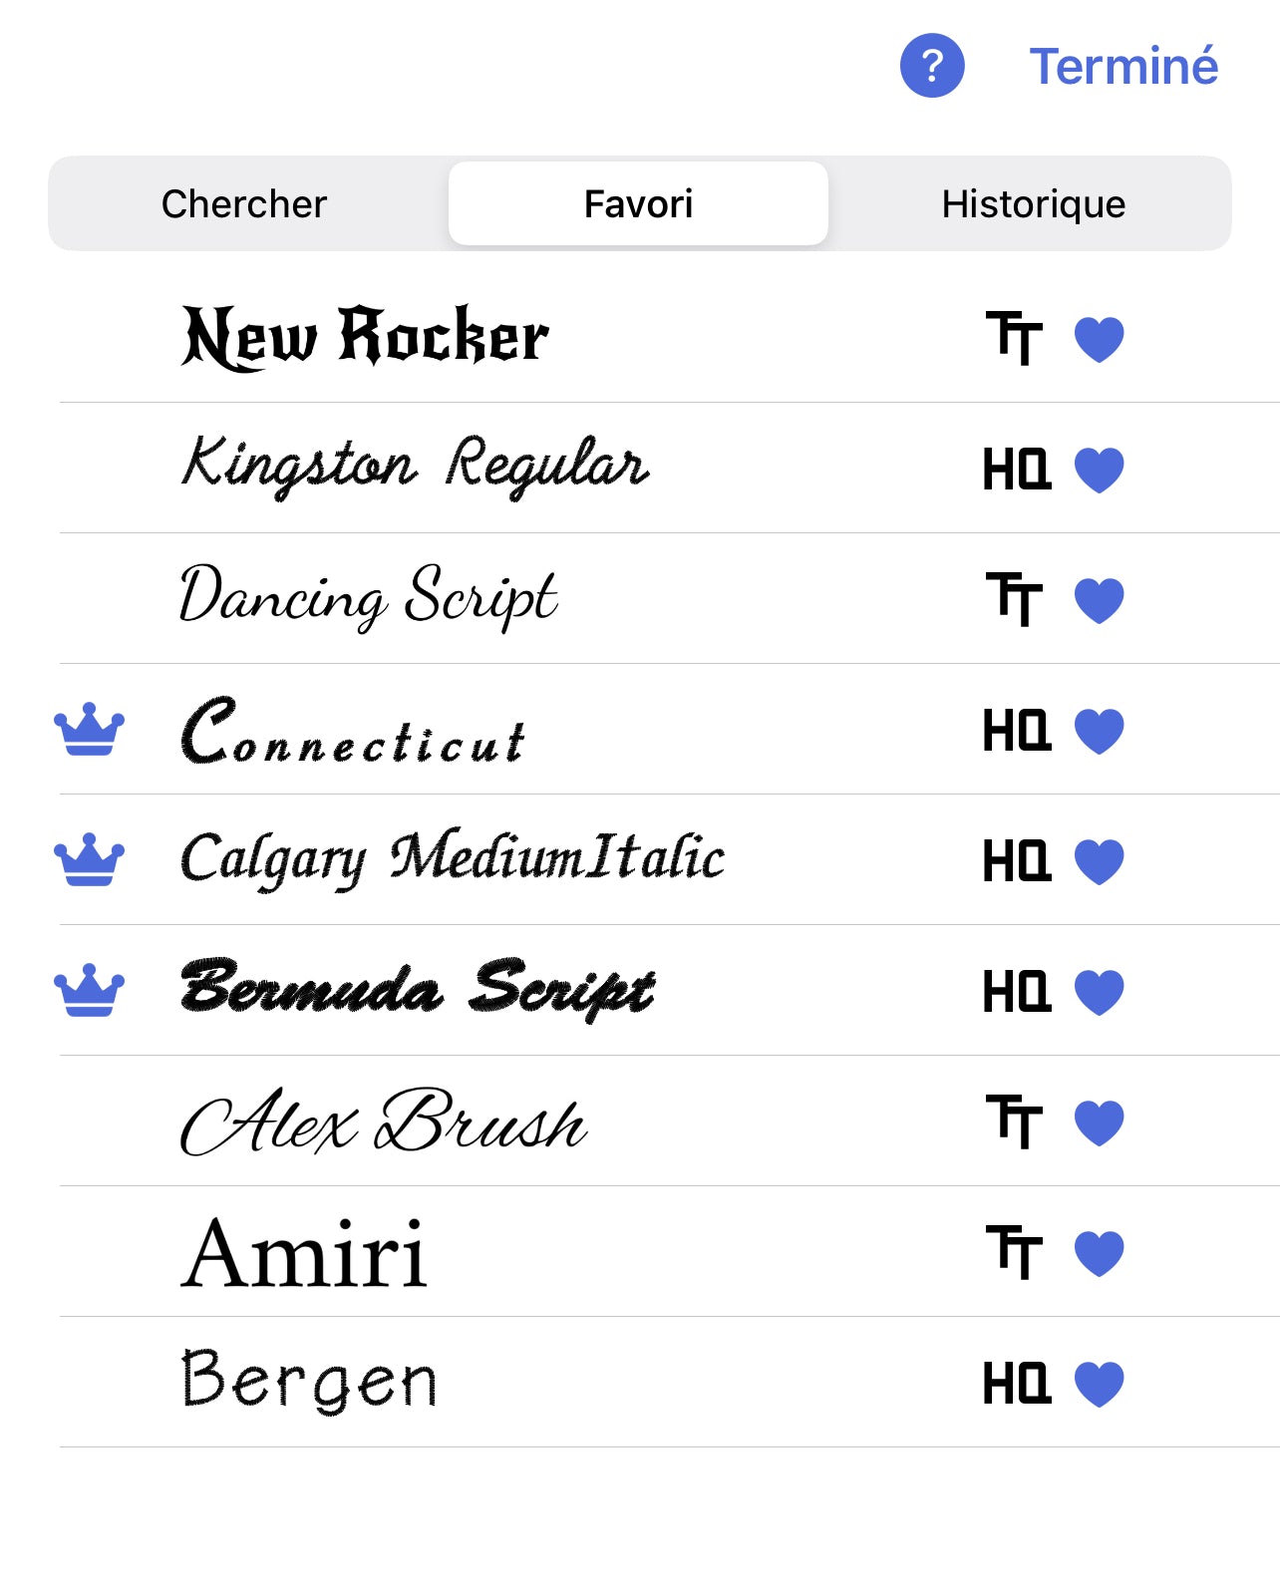Click the HQ icon beside Kingston Regular
Viewport: 1280px width, 1595px height.
1016,469
